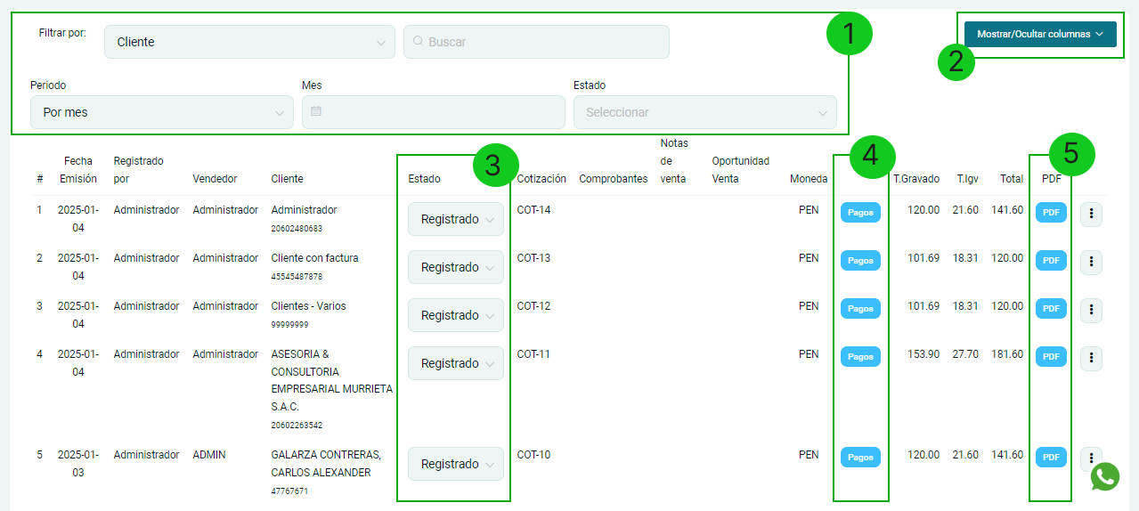The width and height of the screenshot is (1139, 511).
Task: Open three-dot actions menu for COT-14
Action: [1091, 214]
